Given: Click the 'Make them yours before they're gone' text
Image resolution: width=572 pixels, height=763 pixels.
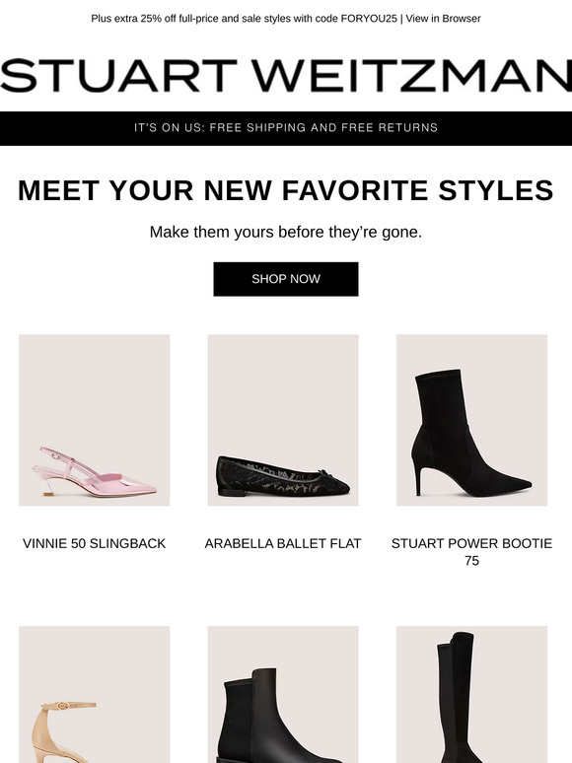Looking at the screenshot, I should [286, 232].
